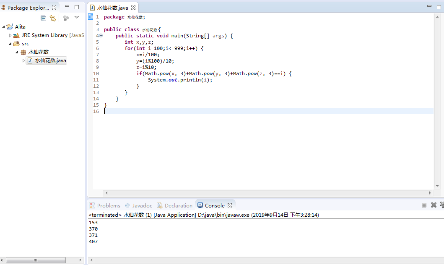The image size is (444, 265).
Task: Select the src source folder
Action: 25,44
